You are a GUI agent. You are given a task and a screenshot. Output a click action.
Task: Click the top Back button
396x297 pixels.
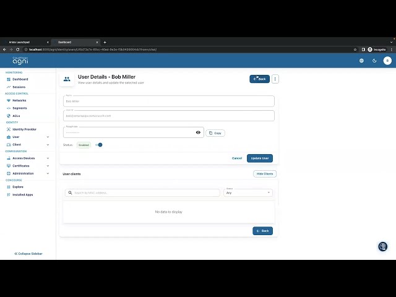pos(259,79)
